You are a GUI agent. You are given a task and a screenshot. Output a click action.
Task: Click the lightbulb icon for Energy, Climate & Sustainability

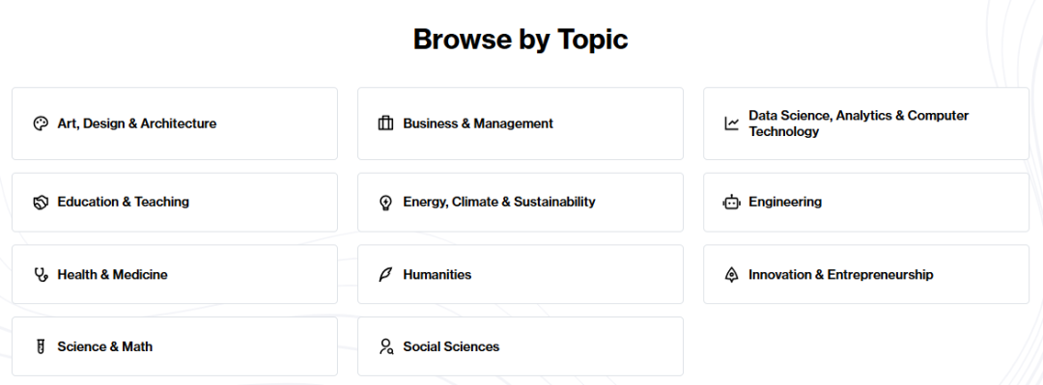385,202
